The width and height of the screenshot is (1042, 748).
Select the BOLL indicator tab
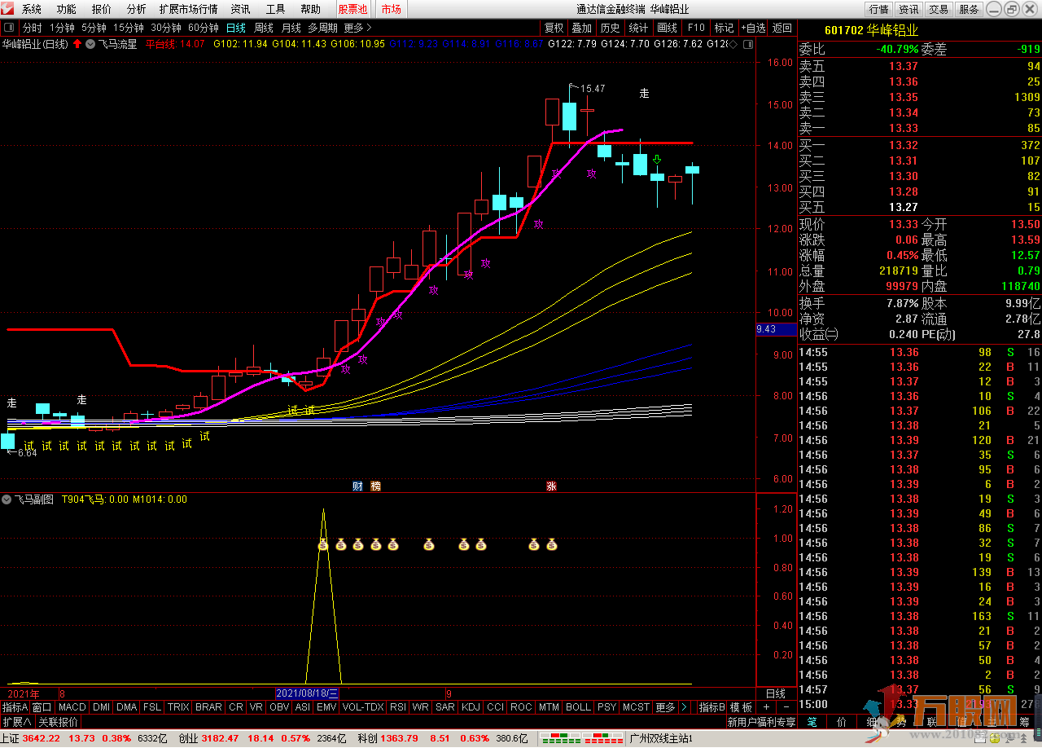pyautogui.click(x=578, y=707)
